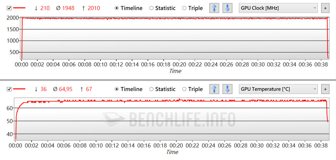Screen dimensions: 336x160
Task: Move GPU Temperature chart down with blue arrow
Action: point(227,89)
